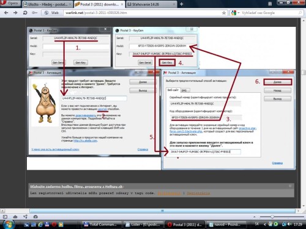
Task: Open the Opera main menu button
Action: click(x=10, y=3)
